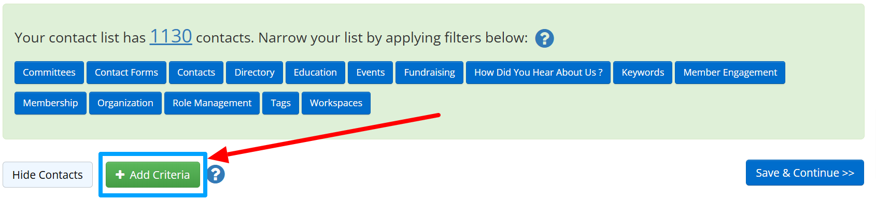Apply the Membership filter
Viewport: 876px width, 199px height.
50,103
